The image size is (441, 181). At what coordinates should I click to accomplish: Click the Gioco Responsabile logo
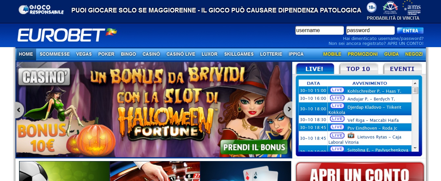[41, 9]
